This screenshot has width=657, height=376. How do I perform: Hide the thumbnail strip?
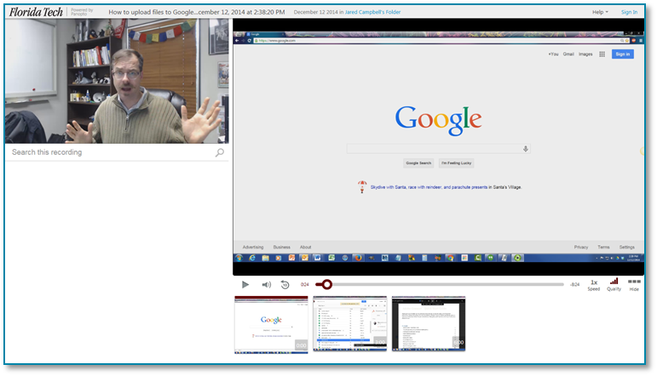click(634, 285)
